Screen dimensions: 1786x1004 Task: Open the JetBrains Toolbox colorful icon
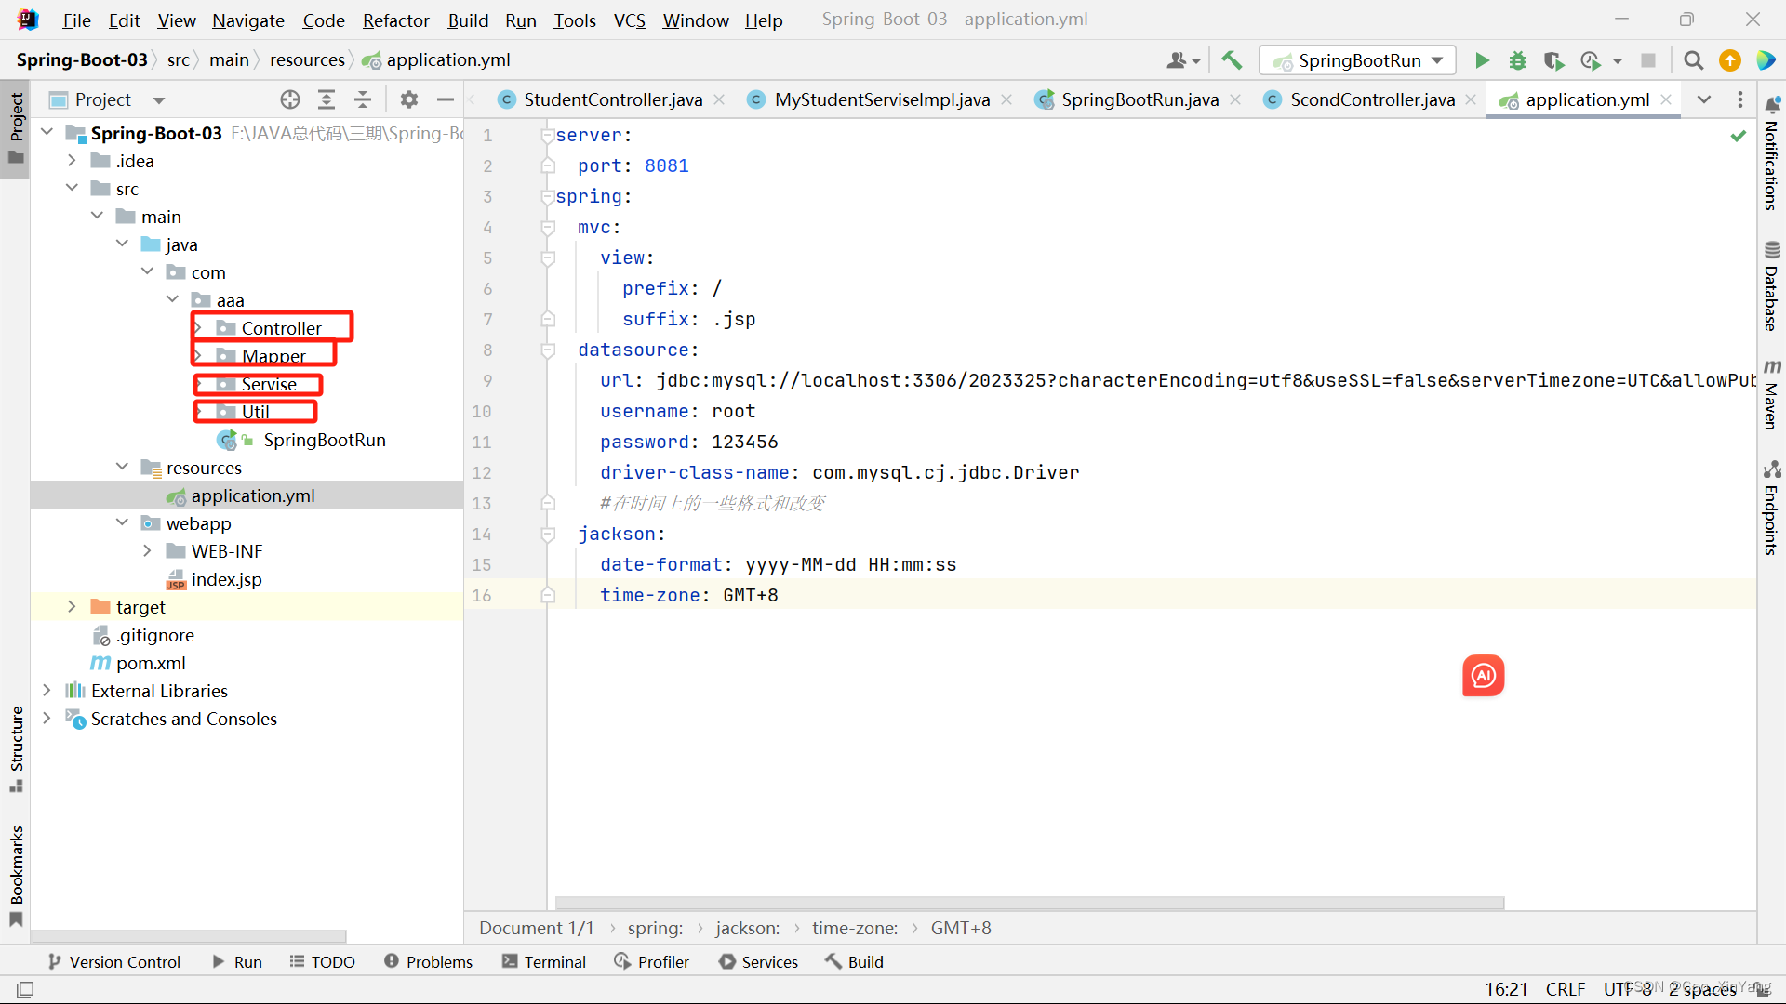pyautogui.click(x=1766, y=60)
